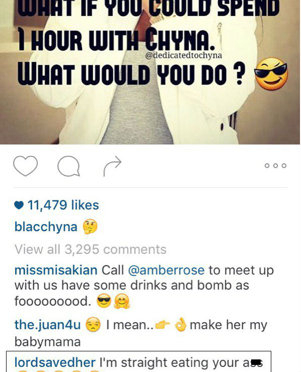Open missmisakian's profile
Viewport: 301px width, 372px height.
(x=56, y=270)
